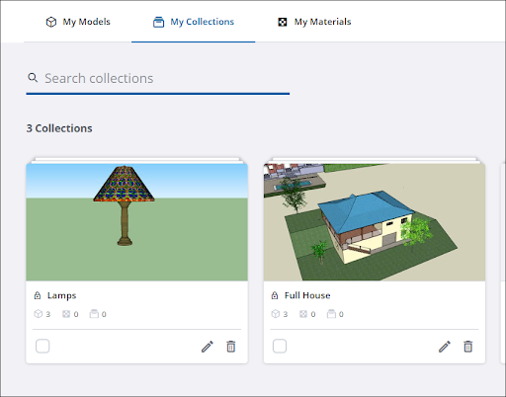Click the model count cube icon under Lamps
Viewport: 506px width, 397px height.
pyautogui.click(x=39, y=314)
